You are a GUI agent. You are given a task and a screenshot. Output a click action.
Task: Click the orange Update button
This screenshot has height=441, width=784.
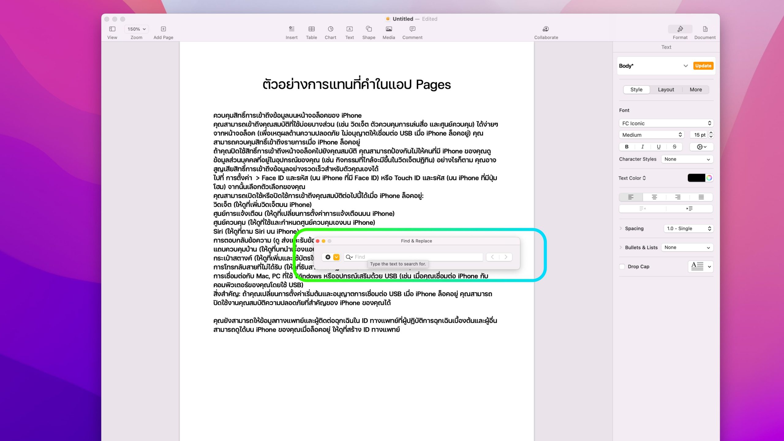(x=703, y=66)
